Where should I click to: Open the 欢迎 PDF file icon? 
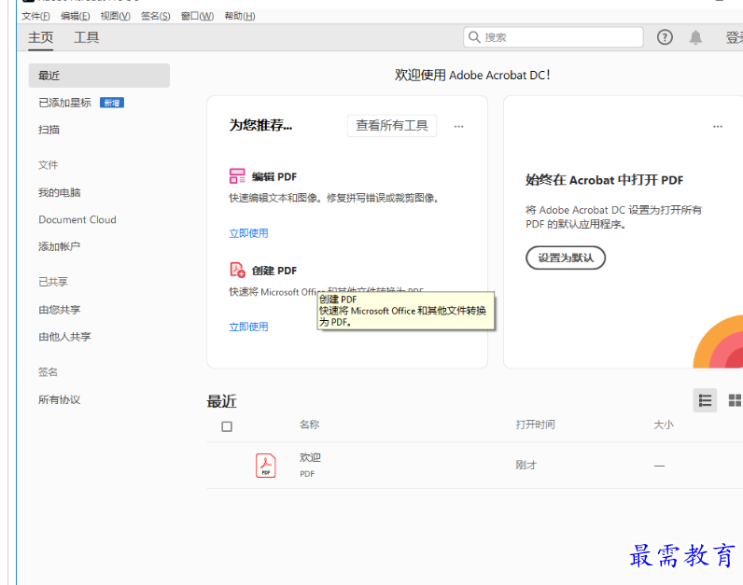point(266,466)
